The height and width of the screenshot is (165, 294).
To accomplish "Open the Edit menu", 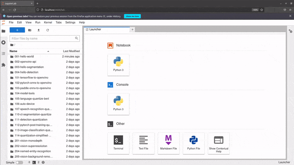I will [x=19, y=22].
